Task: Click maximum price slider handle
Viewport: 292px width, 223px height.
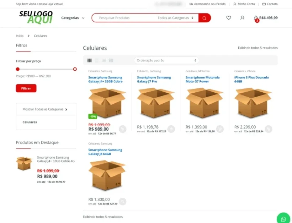Action: [x=75, y=69]
